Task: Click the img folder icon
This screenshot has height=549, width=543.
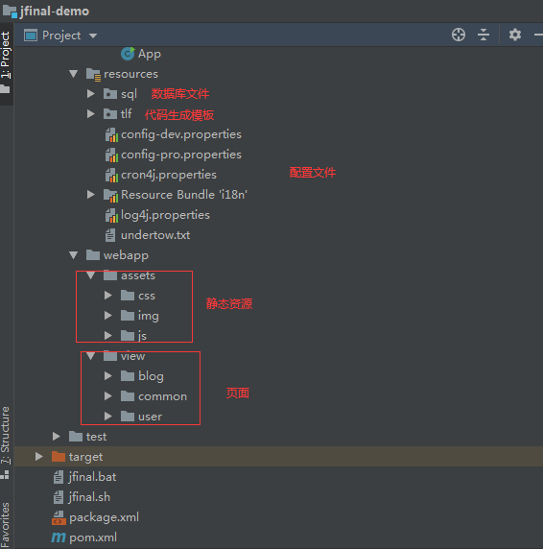Action: [128, 316]
